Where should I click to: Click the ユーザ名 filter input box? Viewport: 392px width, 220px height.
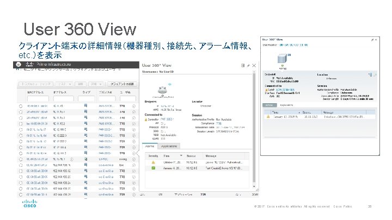click(x=128, y=99)
